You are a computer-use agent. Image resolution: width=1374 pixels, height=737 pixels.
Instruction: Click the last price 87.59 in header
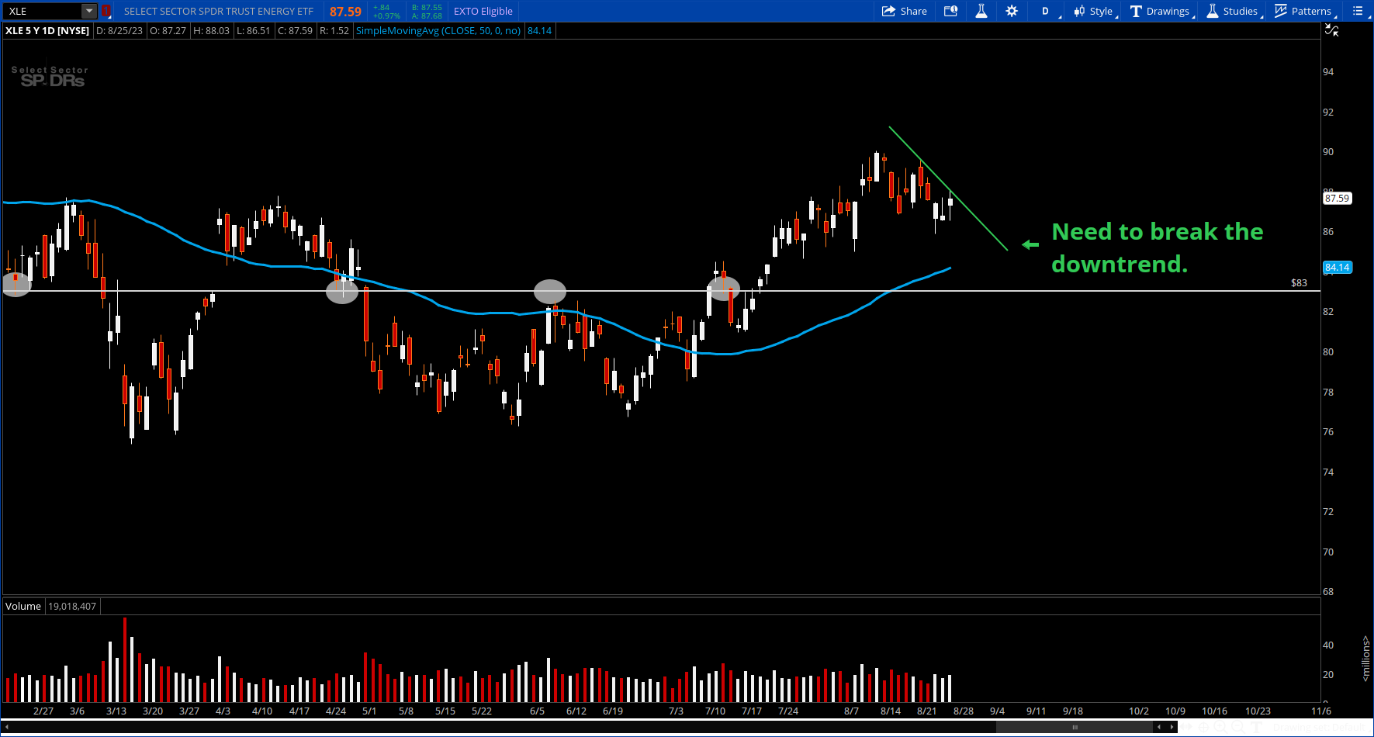(x=345, y=12)
